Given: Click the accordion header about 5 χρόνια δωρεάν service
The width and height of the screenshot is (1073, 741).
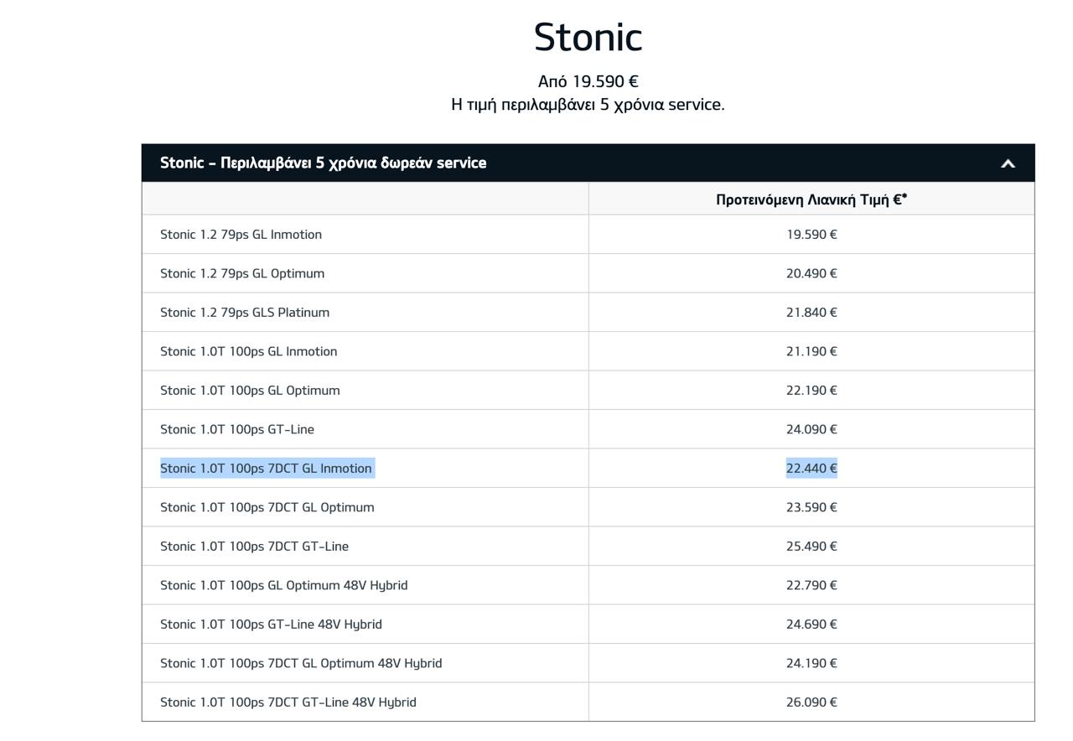Looking at the screenshot, I should [x=323, y=163].
